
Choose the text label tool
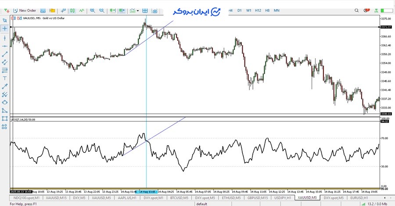(5, 78)
